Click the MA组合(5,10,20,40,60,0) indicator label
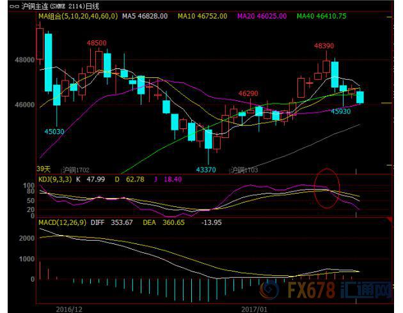 click(78, 16)
